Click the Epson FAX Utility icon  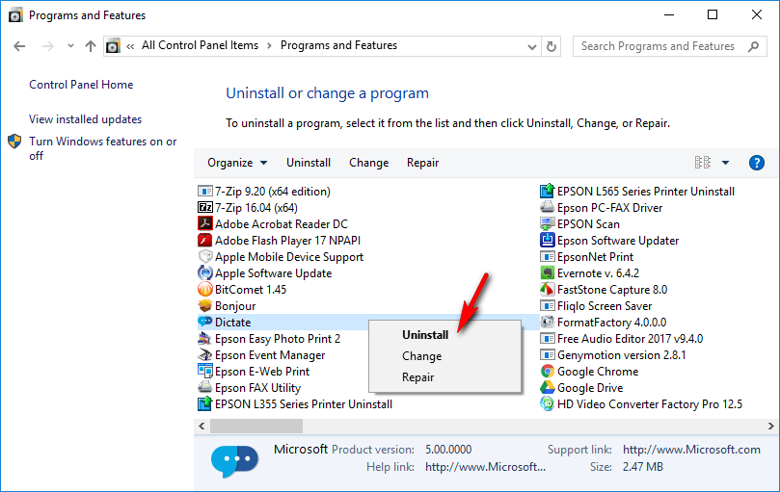(x=205, y=388)
